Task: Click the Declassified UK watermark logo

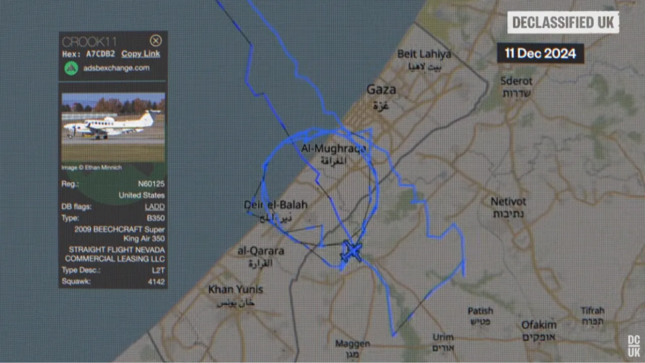Action: click(x=563, y=23)
